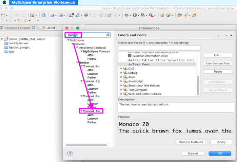The image size is (237, 162).
Task: Select Paths under Tomcat 4.x
Action: [x=92, y=77]
